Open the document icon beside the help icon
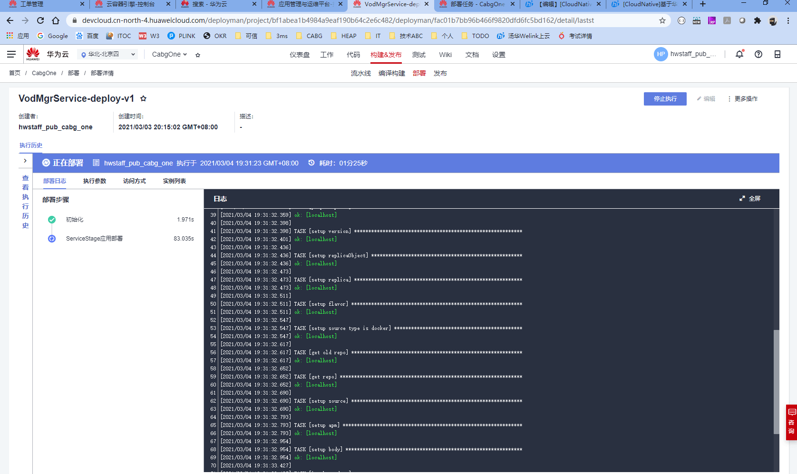The width and height of the screenshot is (797, 474). point(778,54)
